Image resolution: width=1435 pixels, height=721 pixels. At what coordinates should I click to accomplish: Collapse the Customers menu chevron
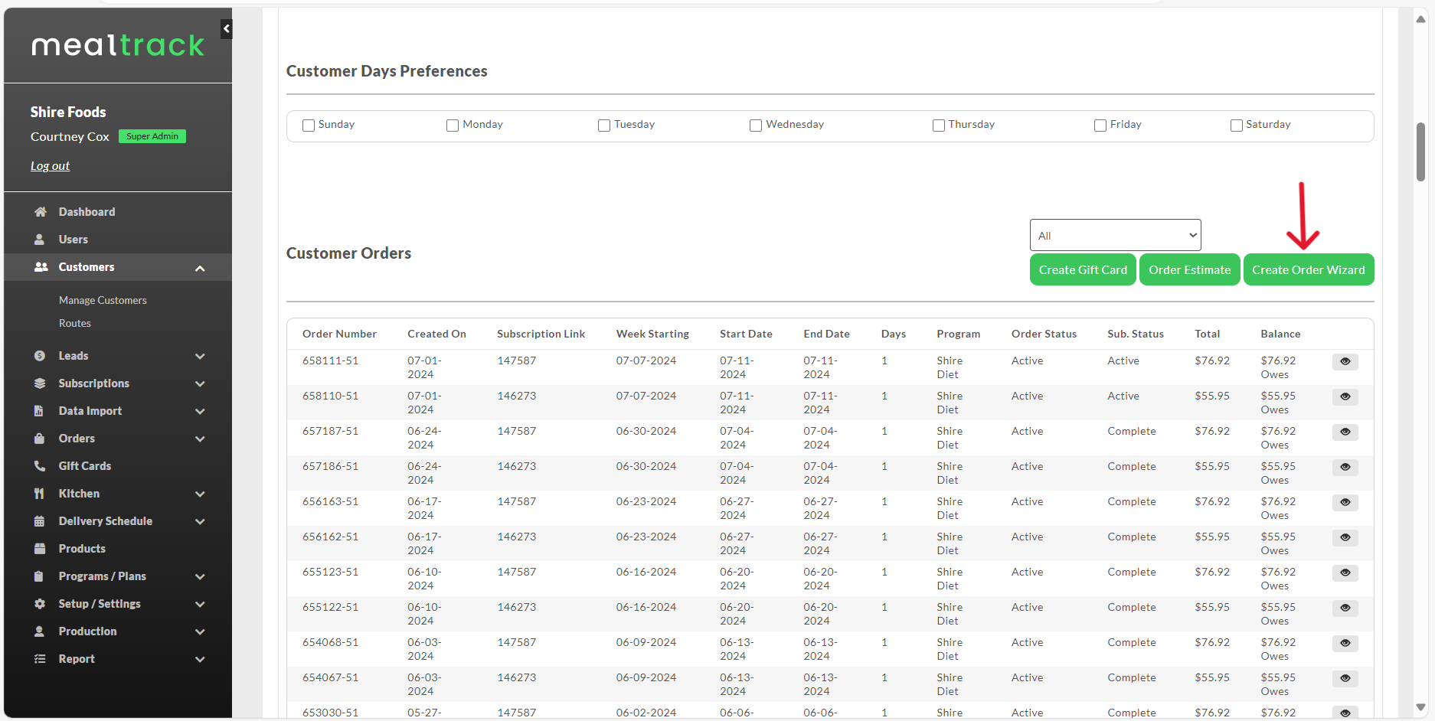pyautogui.click(x=200, y=268)
